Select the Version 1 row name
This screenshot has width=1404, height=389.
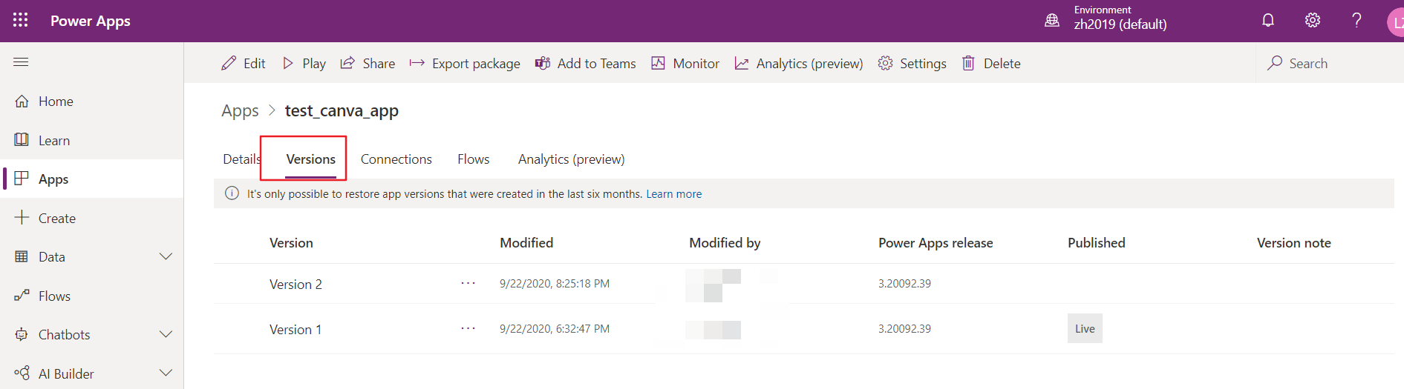tap(296, 330)
